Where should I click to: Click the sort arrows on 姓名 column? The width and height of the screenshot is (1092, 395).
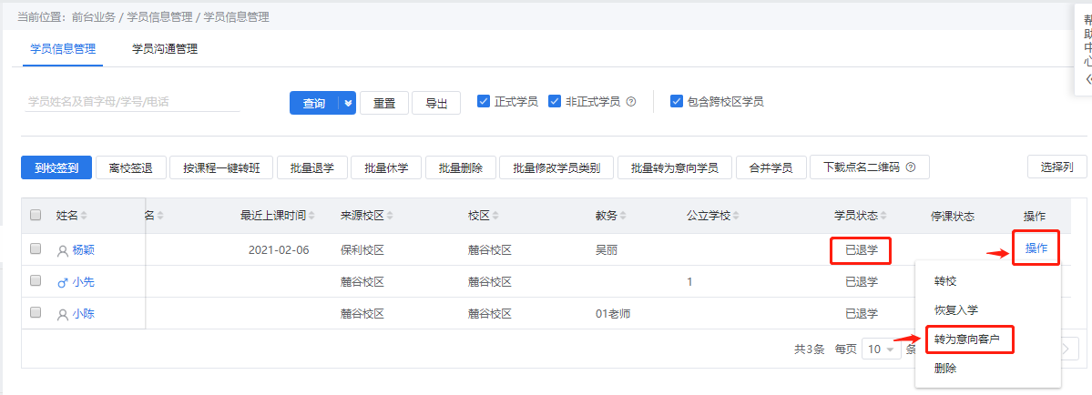point(84,216)
